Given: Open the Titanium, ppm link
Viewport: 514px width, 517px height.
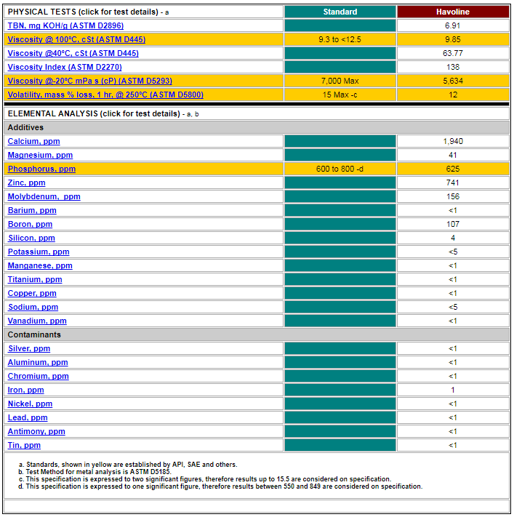Looking at the screenshot, I should pyautogui.click(x=35, y=279).
